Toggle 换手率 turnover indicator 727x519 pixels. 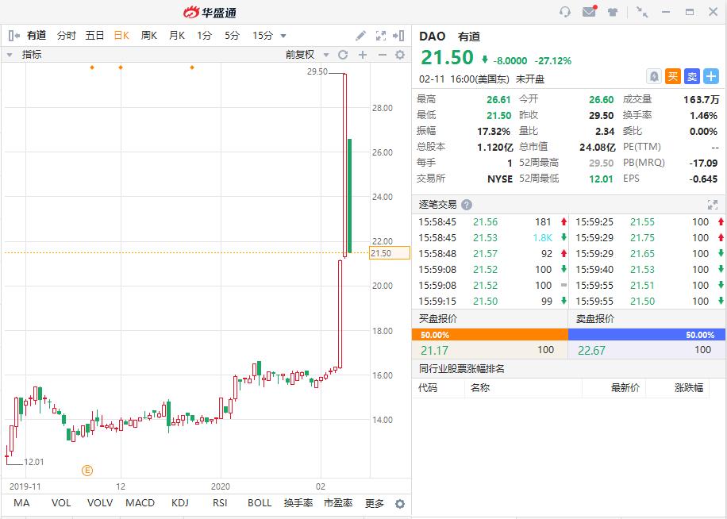click(298, 503)
